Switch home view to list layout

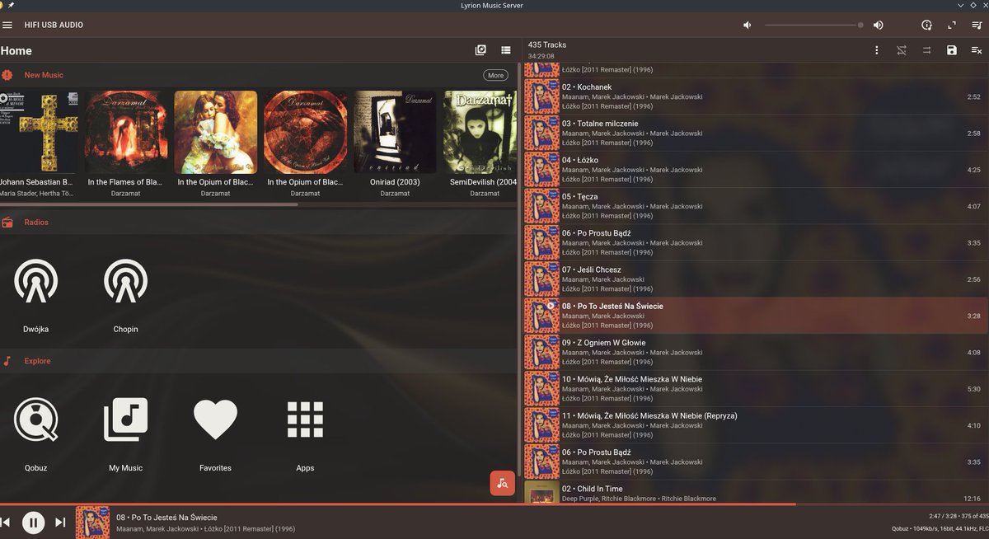[x=506, y=50]
